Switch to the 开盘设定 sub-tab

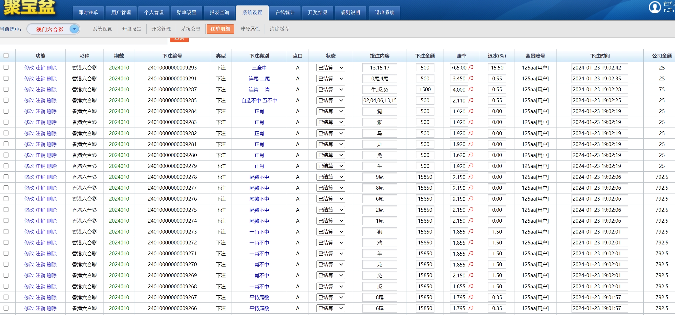pyautogui.click(x=132, y=29)
